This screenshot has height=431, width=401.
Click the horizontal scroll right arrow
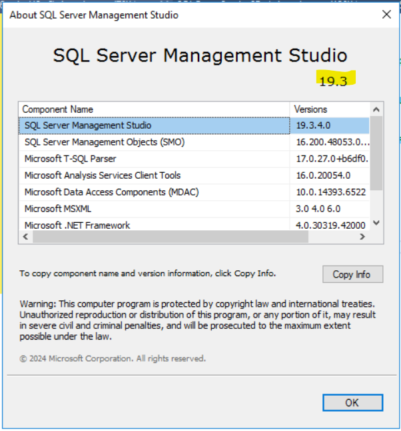click(x=362, y=236)
